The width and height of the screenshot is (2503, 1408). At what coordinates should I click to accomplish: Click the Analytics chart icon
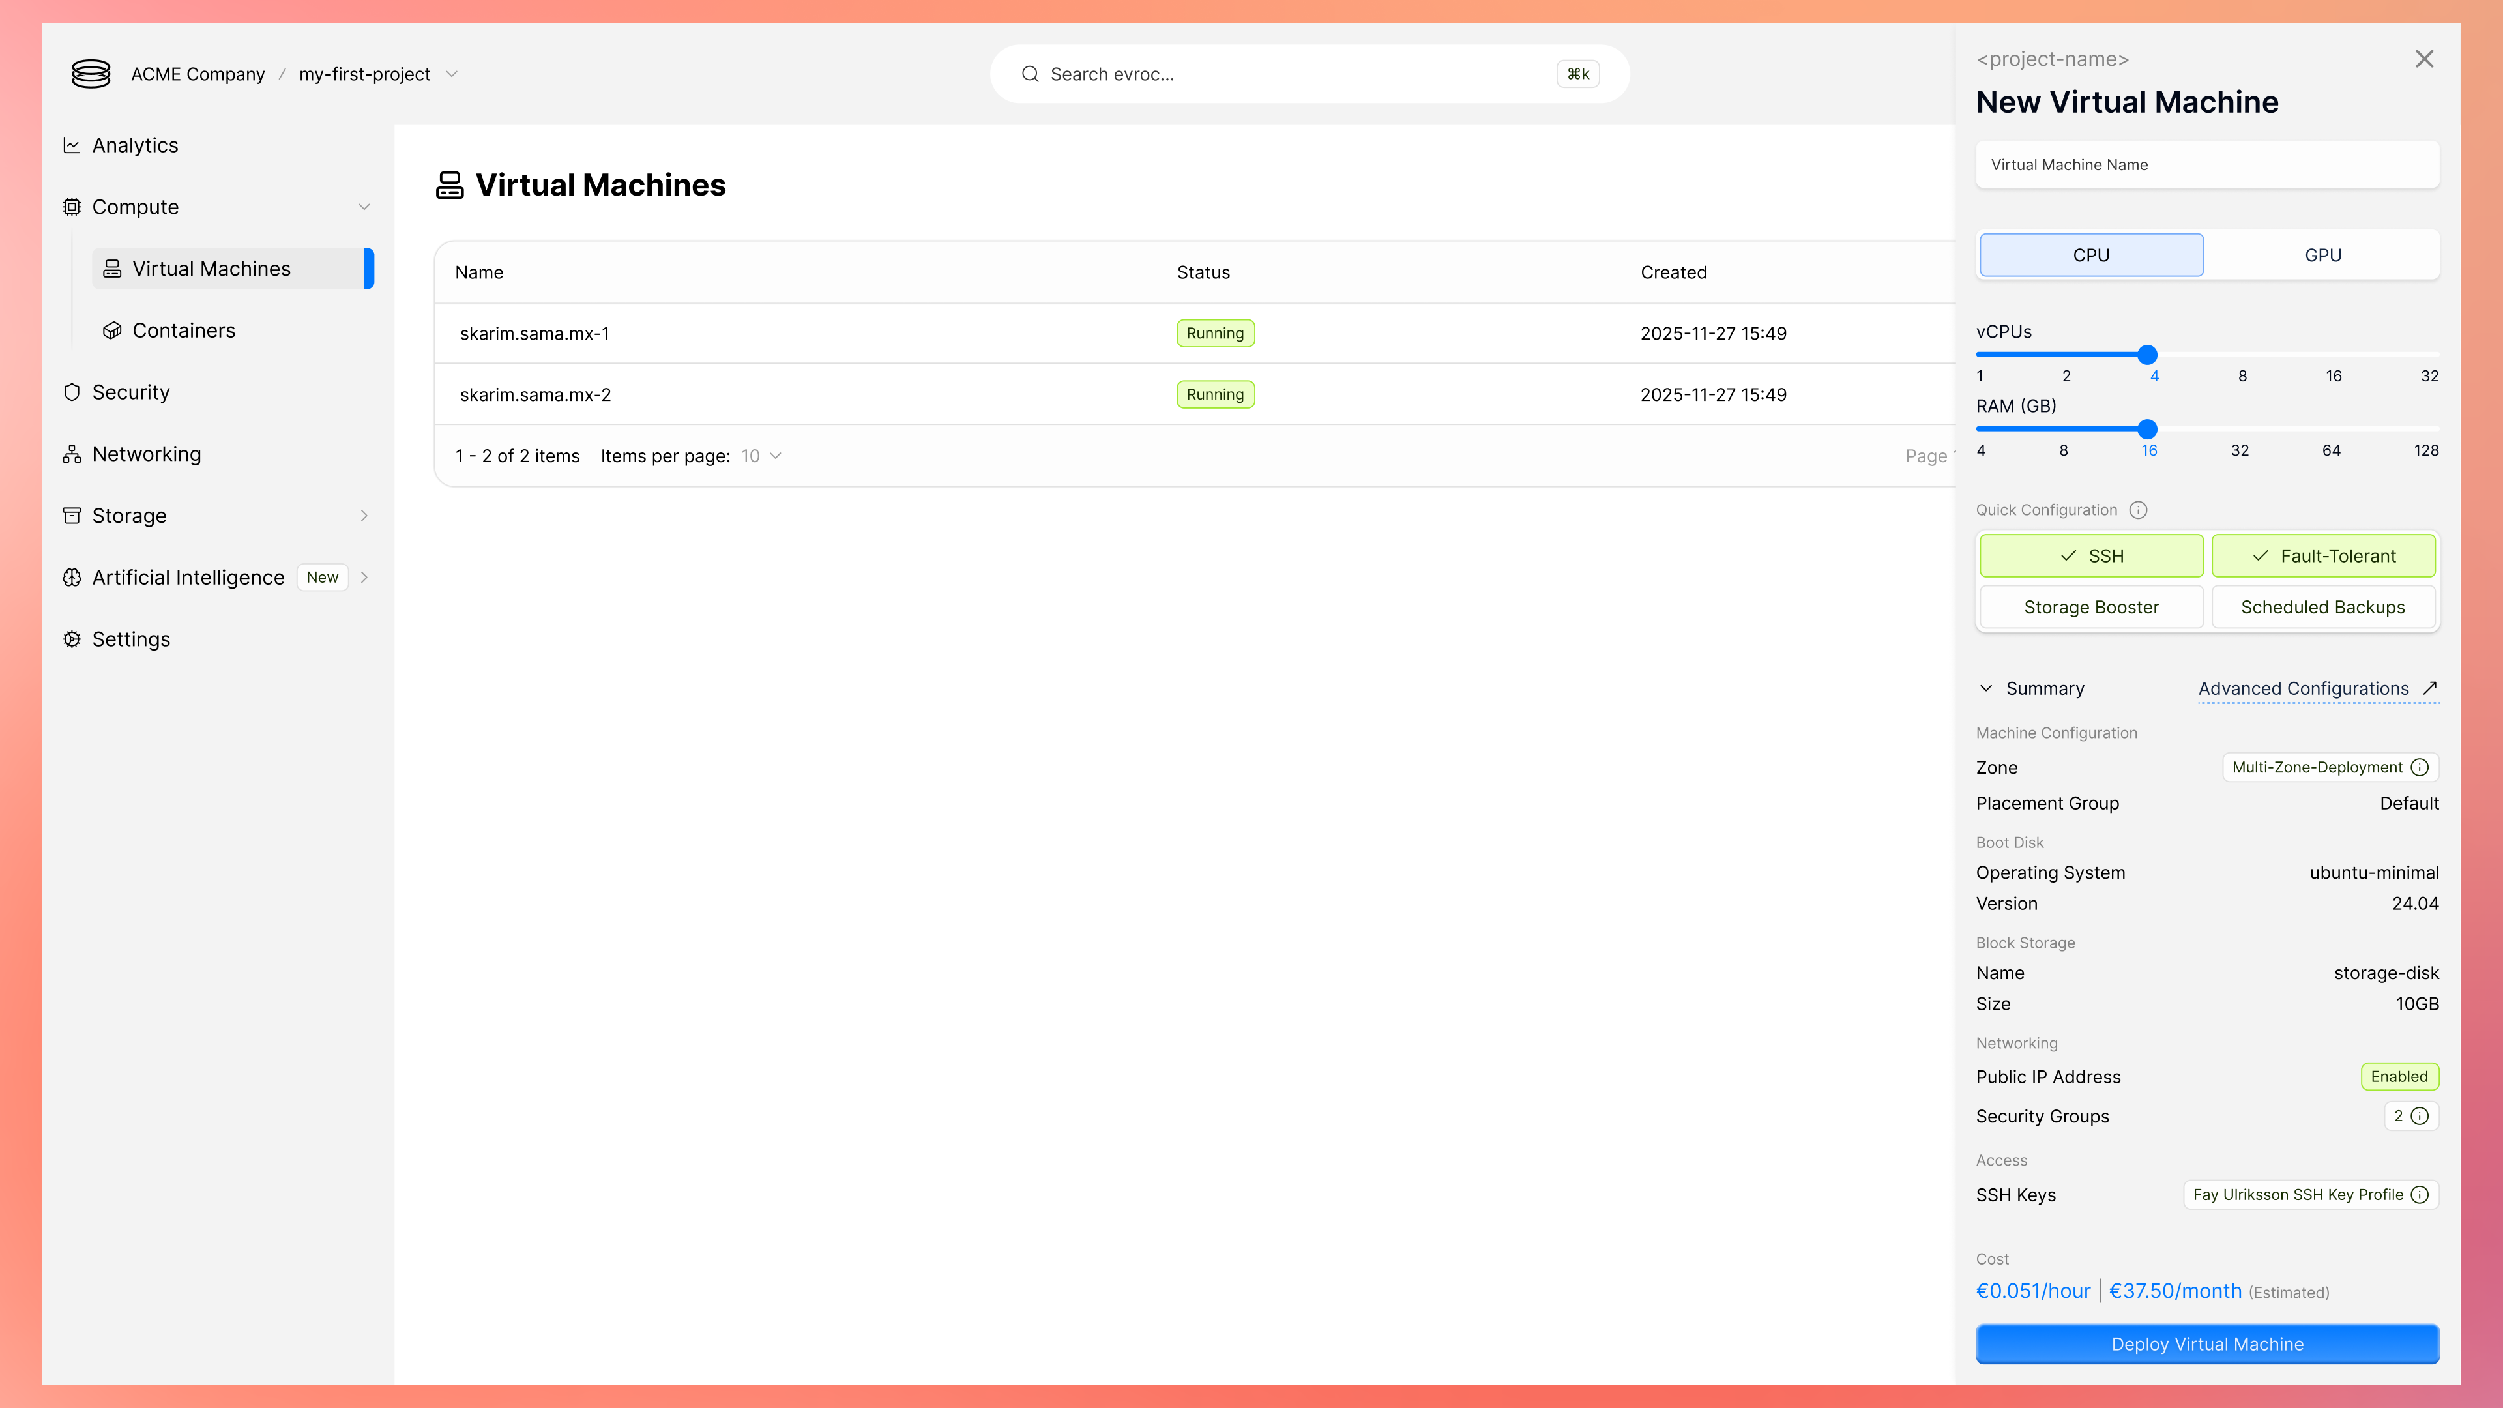tap(72, 146)
